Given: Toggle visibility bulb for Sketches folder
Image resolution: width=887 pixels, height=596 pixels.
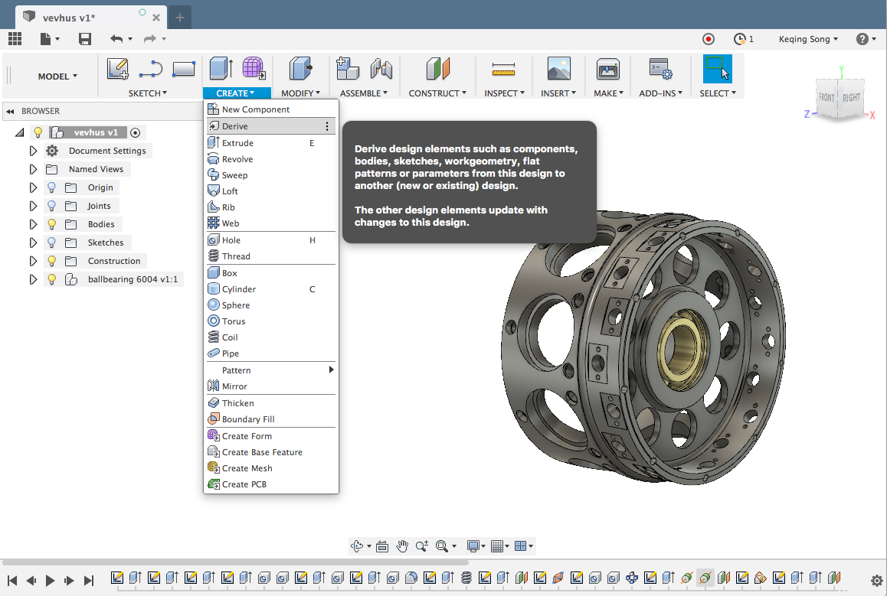Looking at the screenshot, I should tap(52, 243).
